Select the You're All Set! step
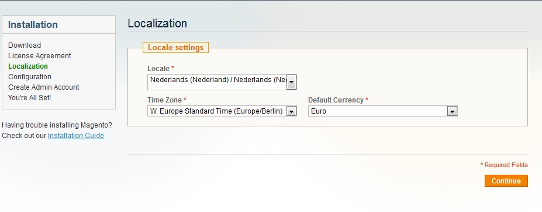Viewport: 542px width, 212px height. click(29, 98)
